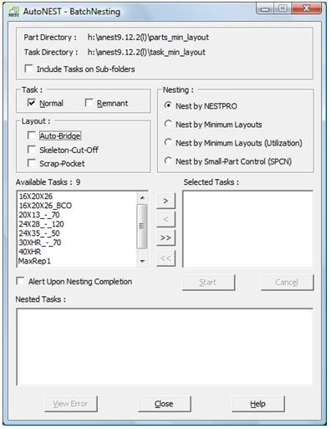
Task: Click the Available Tasks scroll up arrow
Action: (x=142, y=197)
